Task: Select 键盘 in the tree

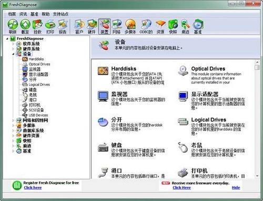Action: pos(33,90)
